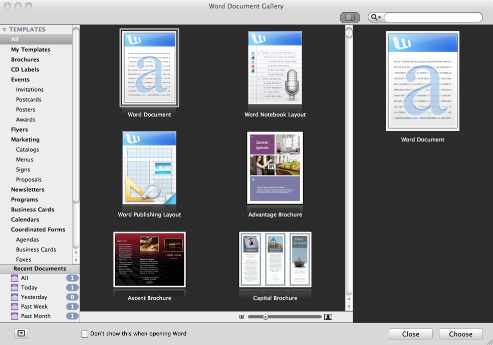Click the Choose button

460,334
